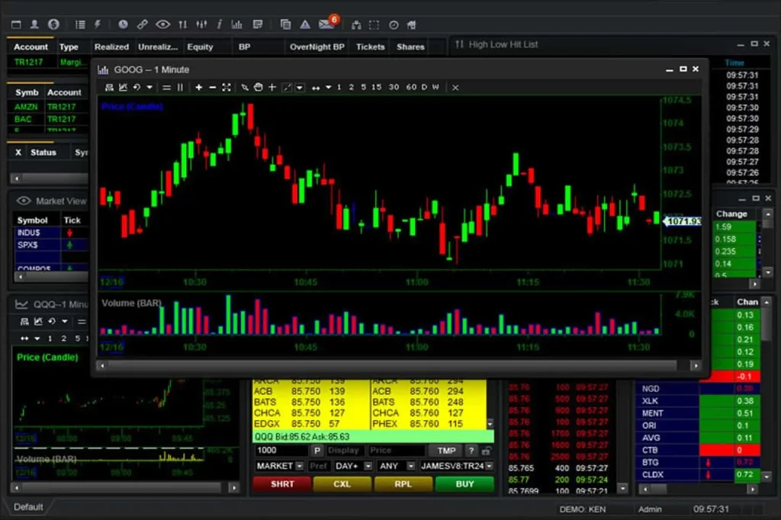Toggle the pause icon on the chart toolbar
Viewport: 781px width, 520px height.
click(178, 87)
